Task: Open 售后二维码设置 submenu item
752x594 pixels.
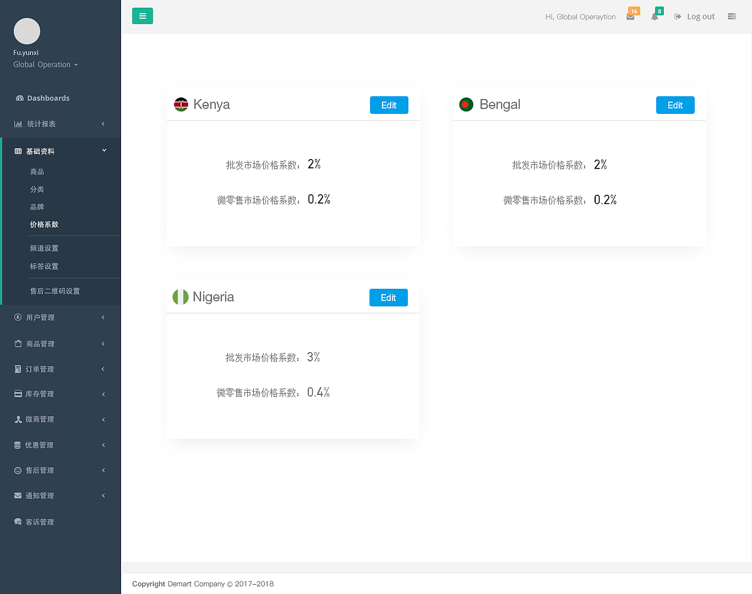Action: (55, 291)
